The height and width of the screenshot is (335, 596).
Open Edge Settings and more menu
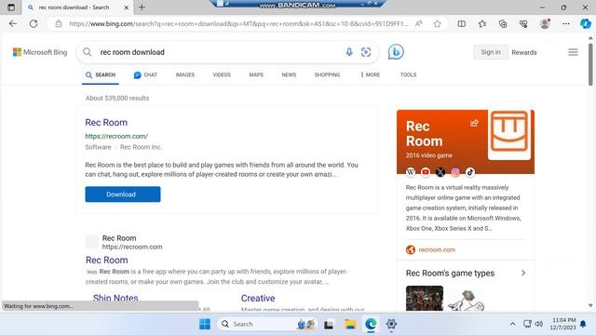tap(566, 23)
